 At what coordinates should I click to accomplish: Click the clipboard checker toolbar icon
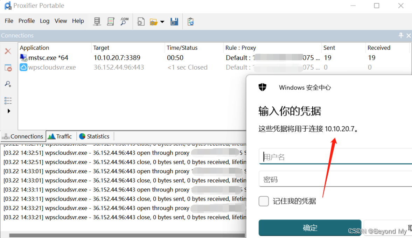[190, 22]
